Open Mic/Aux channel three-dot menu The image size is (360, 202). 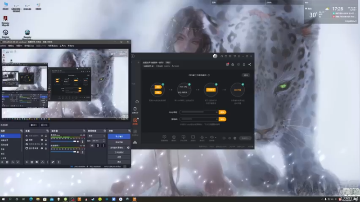[x=82, y=141]
